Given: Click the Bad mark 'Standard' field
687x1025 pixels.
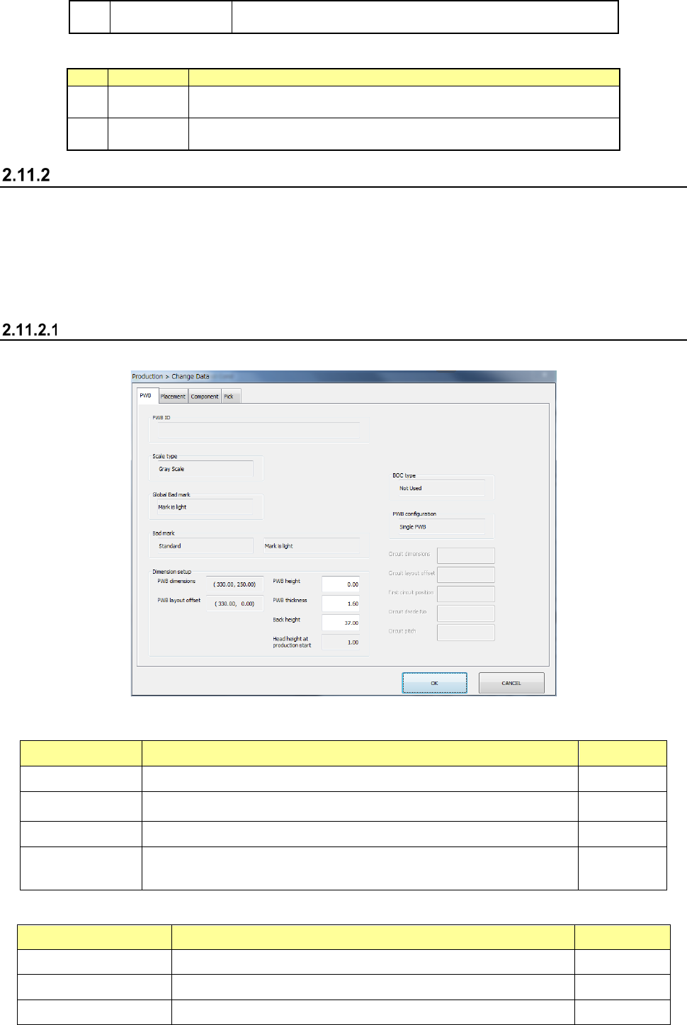Looking at the screenshot, I should pyautogui.click(x=204, y=546).
